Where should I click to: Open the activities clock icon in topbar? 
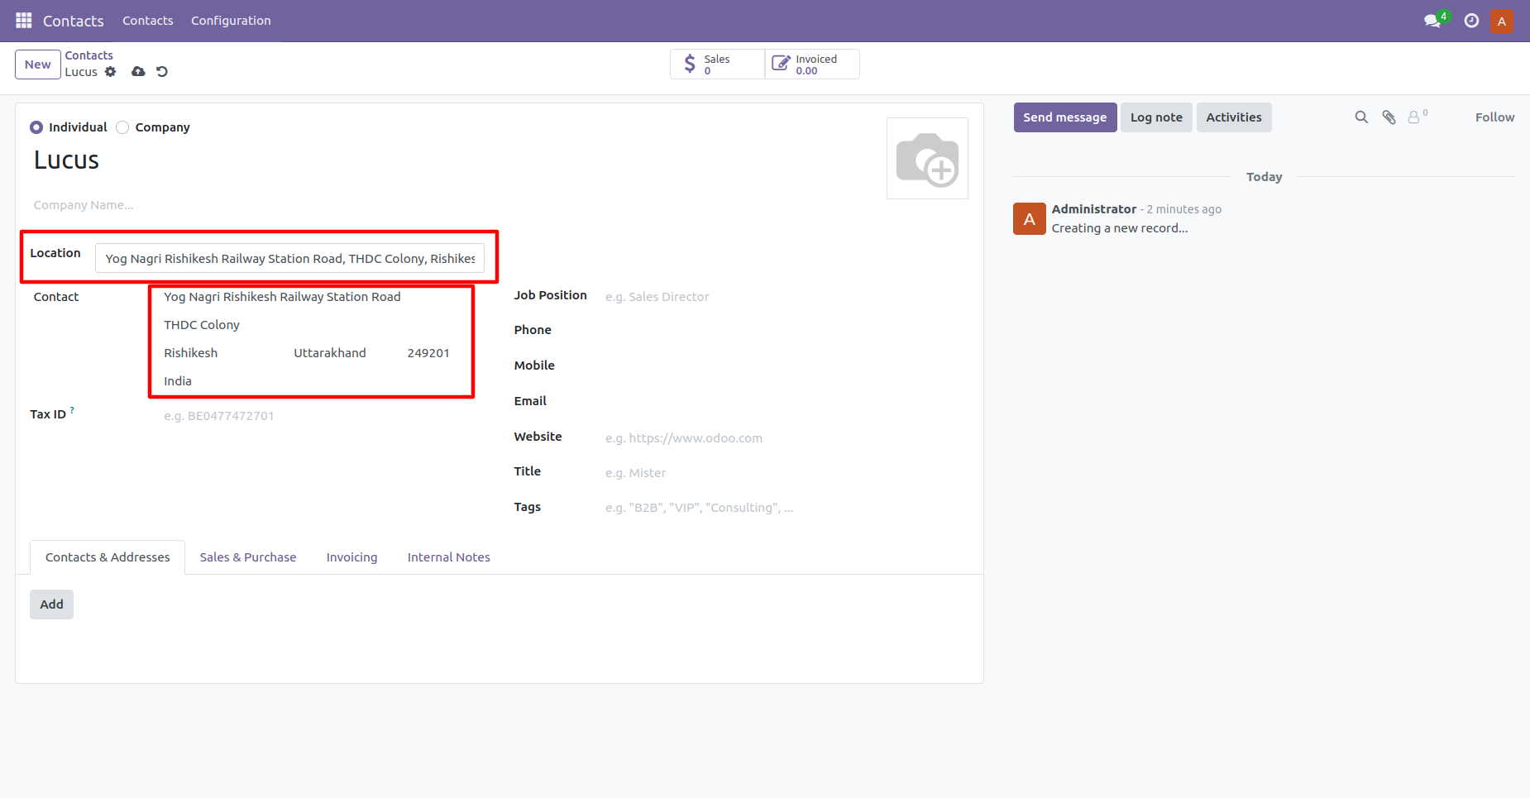[1470, 20]
